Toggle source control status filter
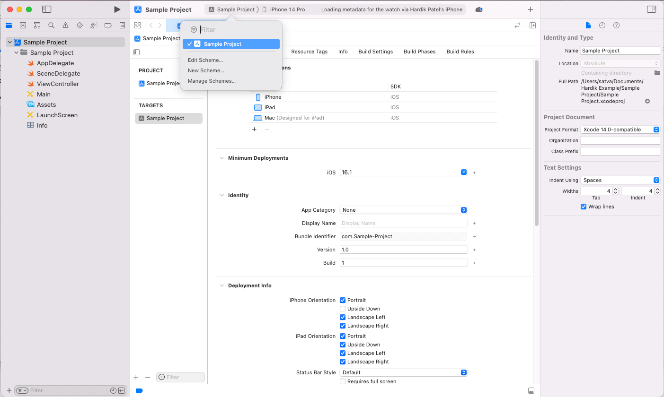 point(122,390)
